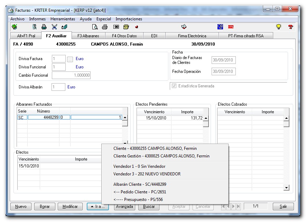Click the Modificar button

[70, 206]
